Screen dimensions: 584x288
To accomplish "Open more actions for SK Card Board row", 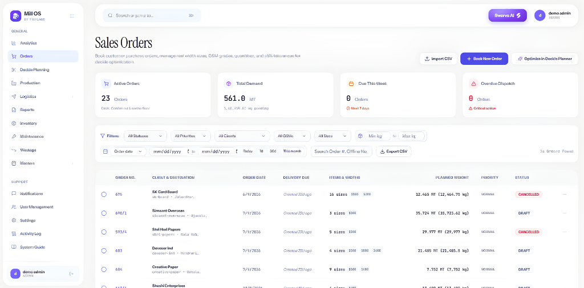I will pos(565,194).
